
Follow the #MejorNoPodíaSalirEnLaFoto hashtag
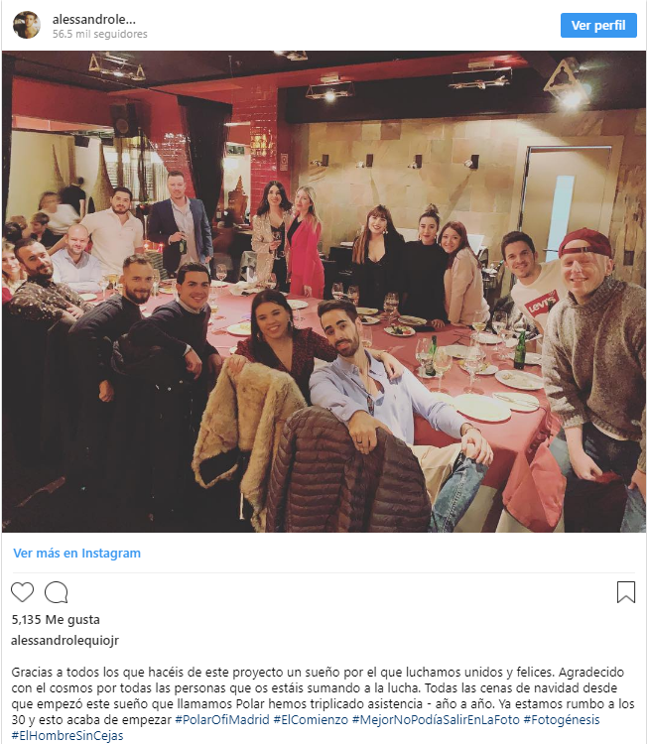pyautogui.click(x=436, y=719)
